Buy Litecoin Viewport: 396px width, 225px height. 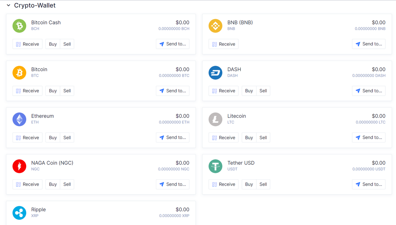tap(249, 138)
